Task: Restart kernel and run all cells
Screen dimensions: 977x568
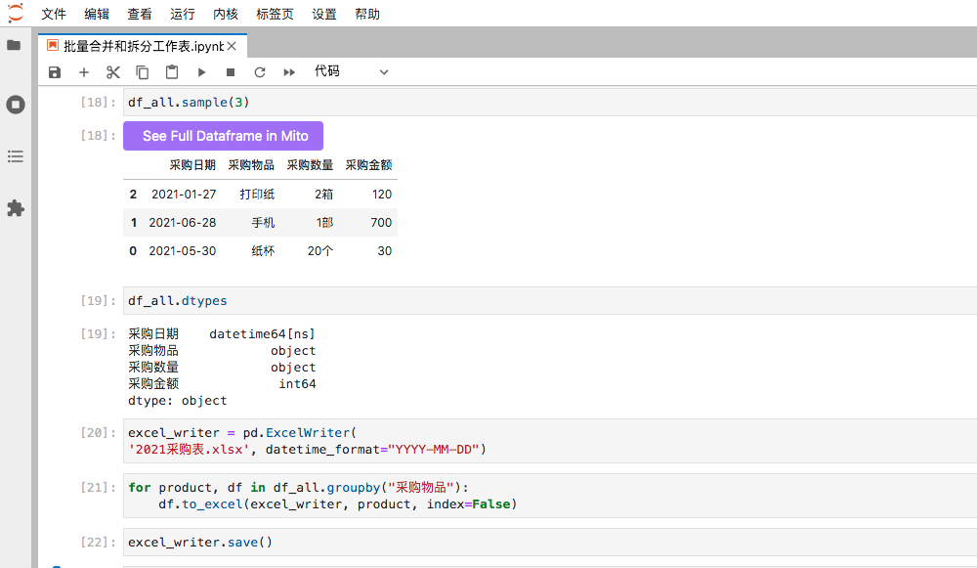Action: click(289, 72)
